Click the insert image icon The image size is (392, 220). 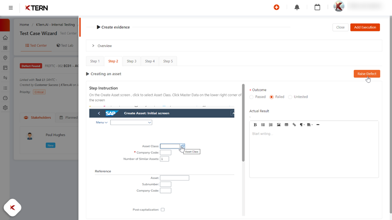279,125
